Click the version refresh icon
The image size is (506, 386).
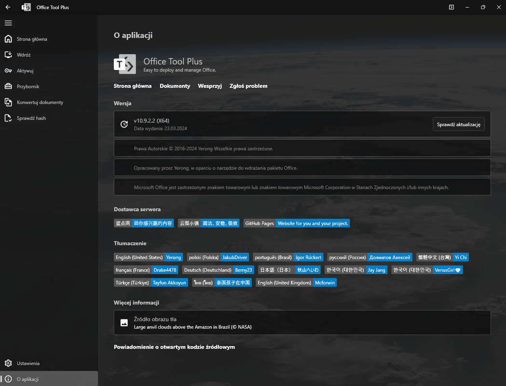[124, 124]
